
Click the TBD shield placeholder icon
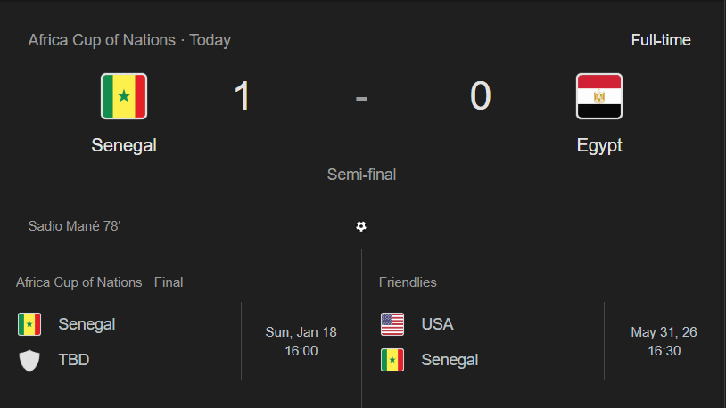[x=29, y=361]
